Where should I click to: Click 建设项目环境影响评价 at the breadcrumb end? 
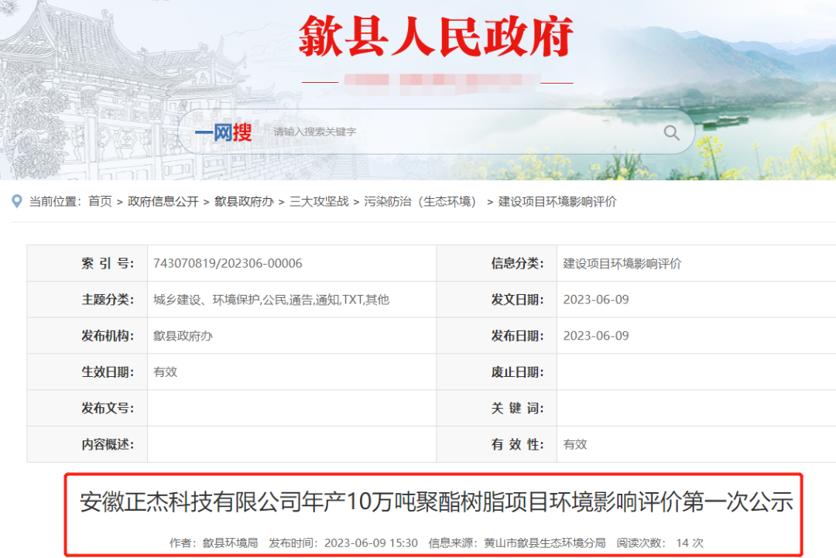[557, 201]
